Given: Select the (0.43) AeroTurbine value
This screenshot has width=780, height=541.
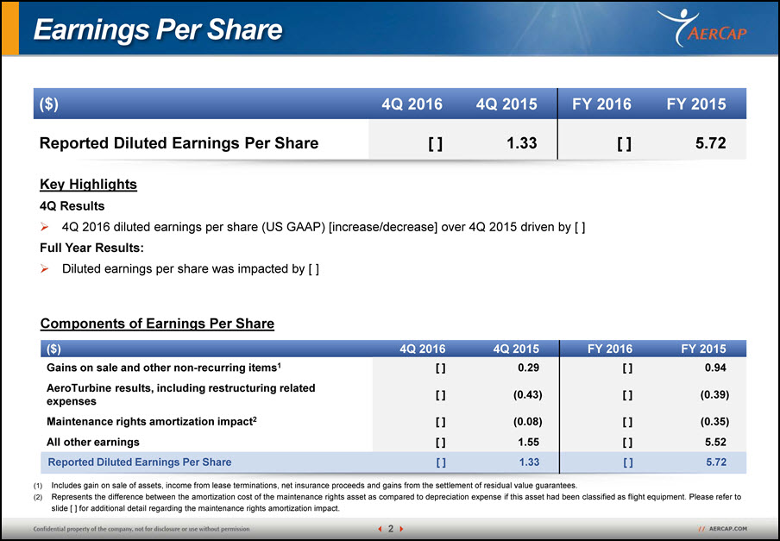Looking at the screenshot, I should (528, 395).
